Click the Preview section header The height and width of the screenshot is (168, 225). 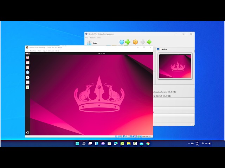click(x=164, y=49)
